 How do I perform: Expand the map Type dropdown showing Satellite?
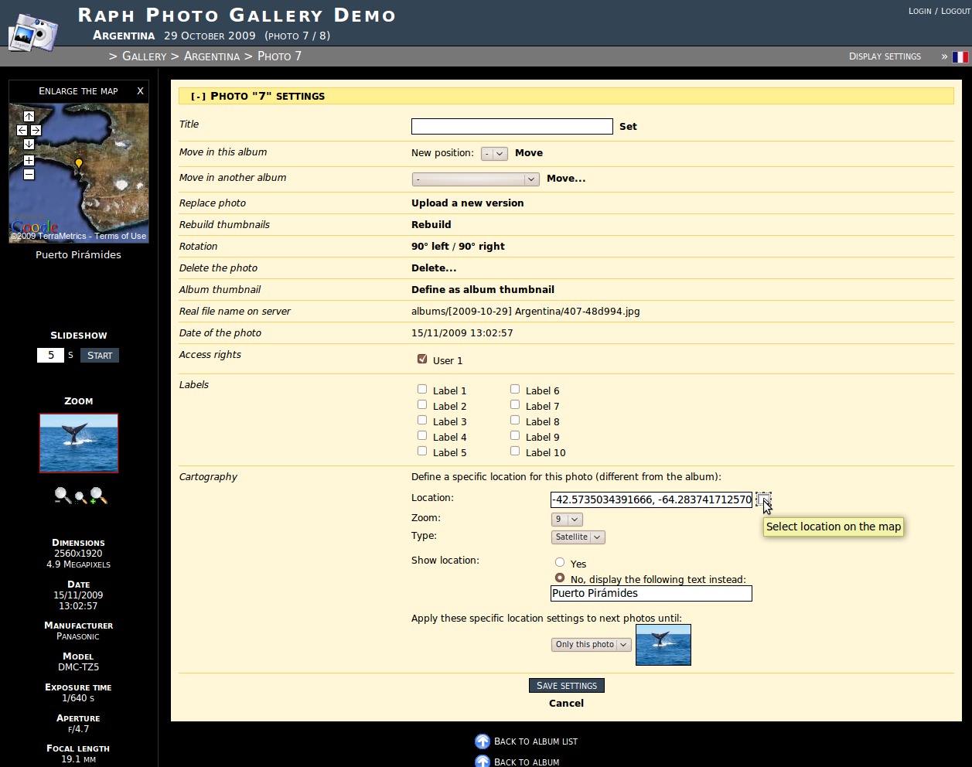pos(578,537)
